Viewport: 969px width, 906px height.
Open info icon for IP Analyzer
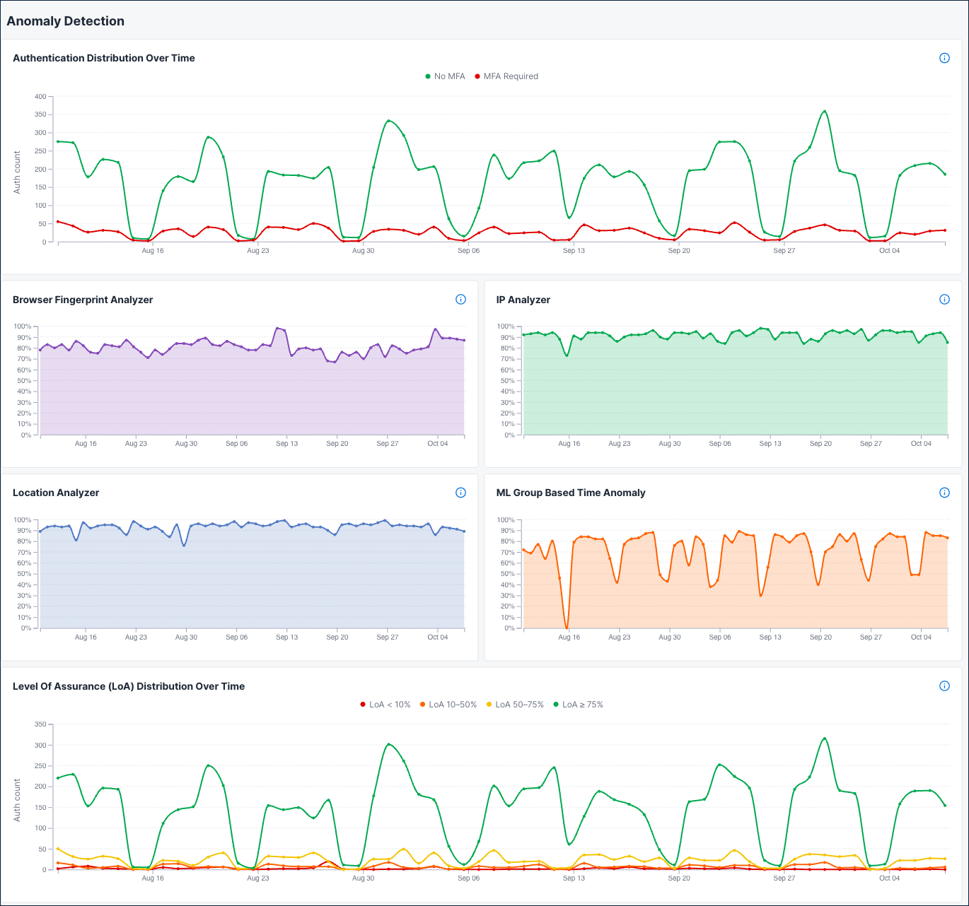[944, 300]
